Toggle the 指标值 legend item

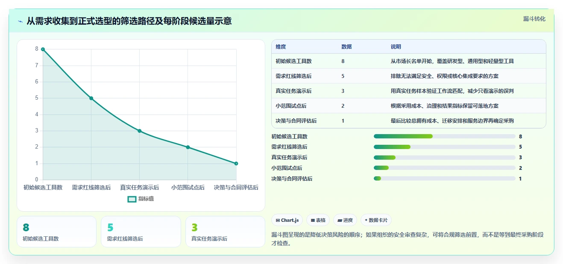[141, 199]
